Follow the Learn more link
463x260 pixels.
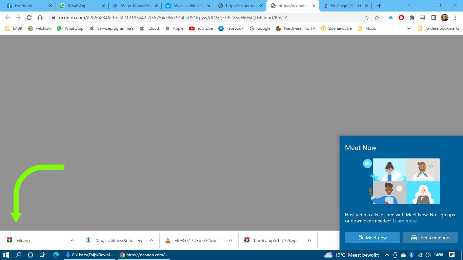[x=405, y=221]
